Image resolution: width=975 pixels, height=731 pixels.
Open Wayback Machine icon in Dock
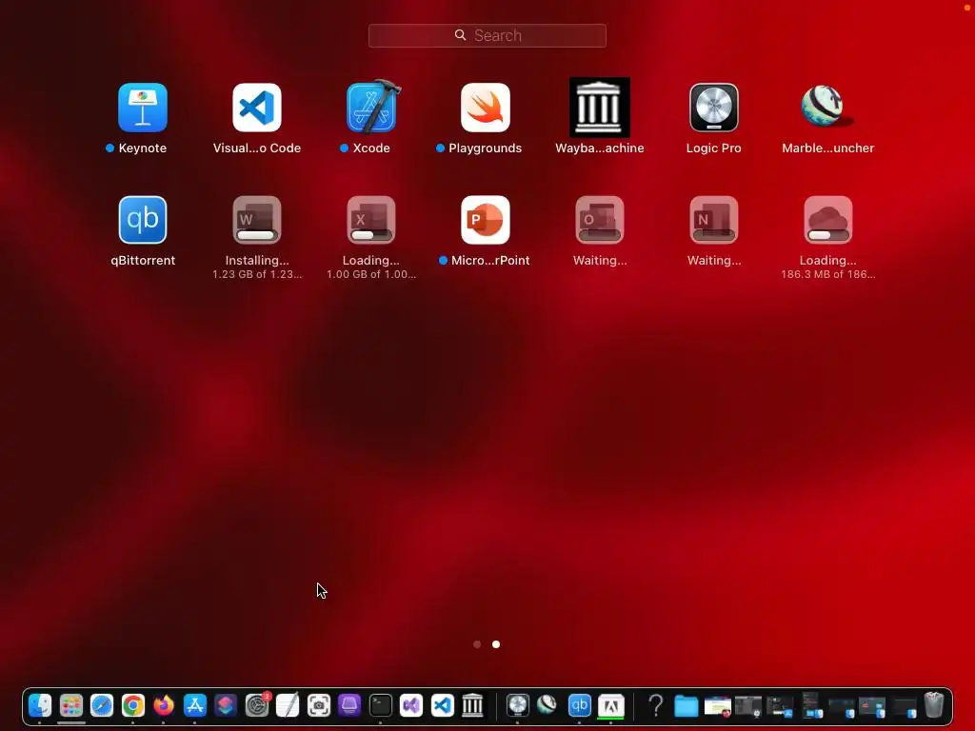473,705
